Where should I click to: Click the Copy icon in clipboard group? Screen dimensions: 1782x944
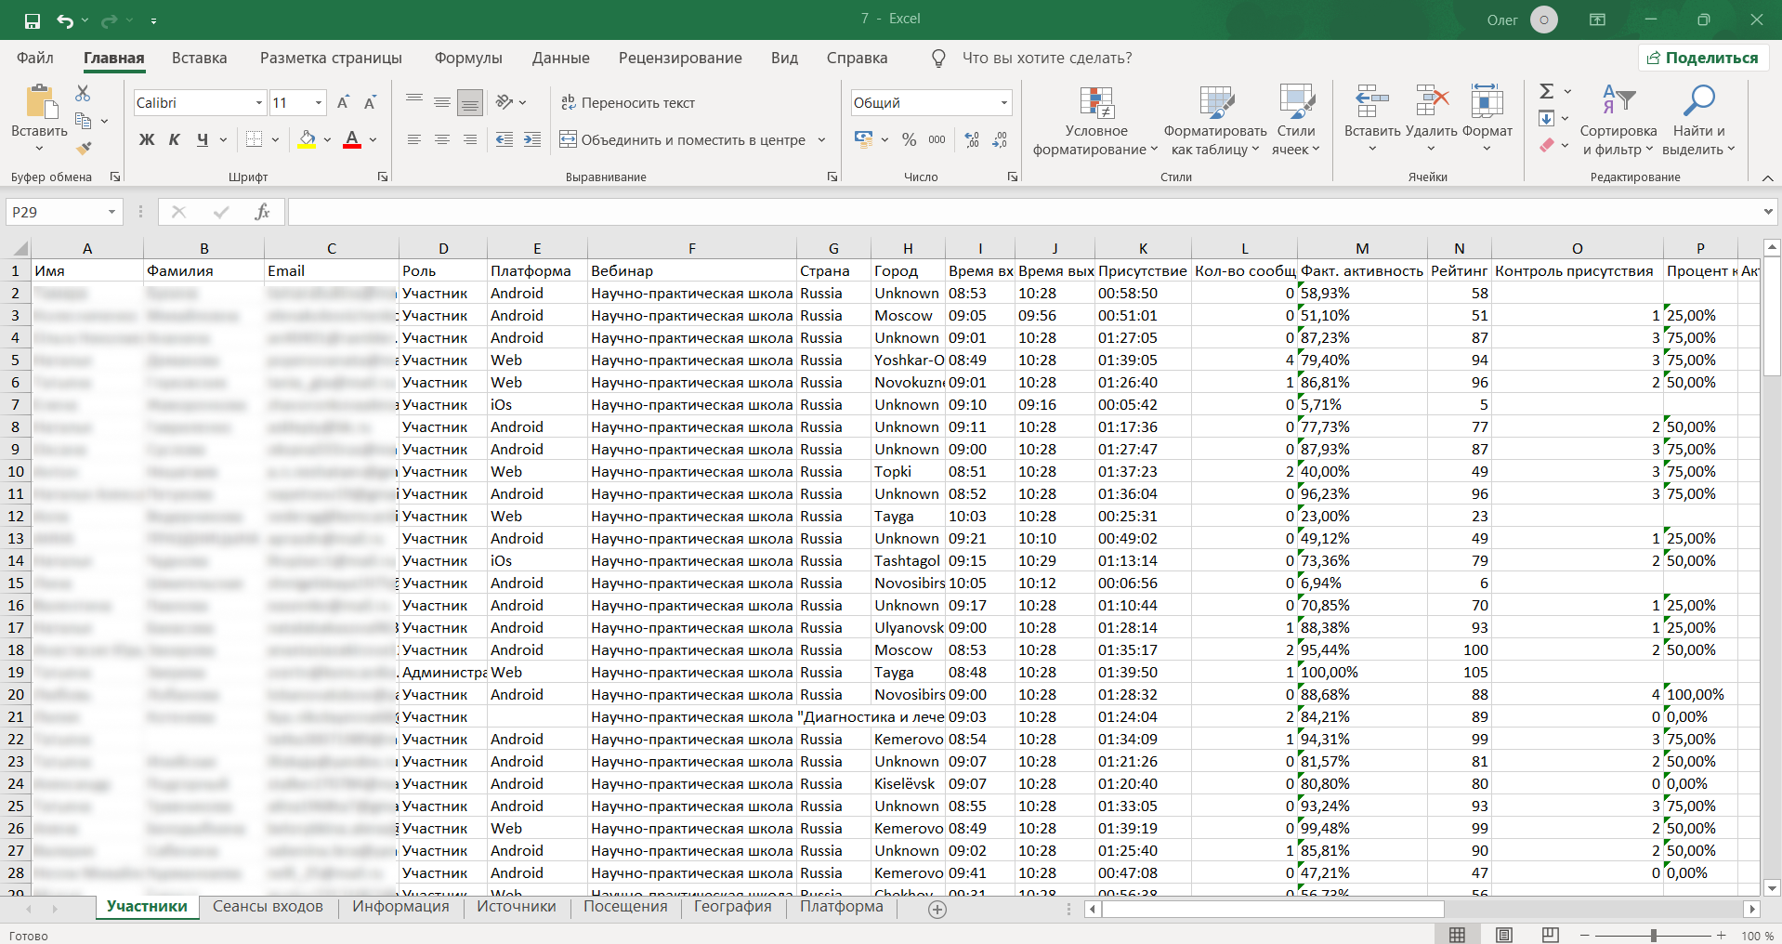tap(83, 121)
